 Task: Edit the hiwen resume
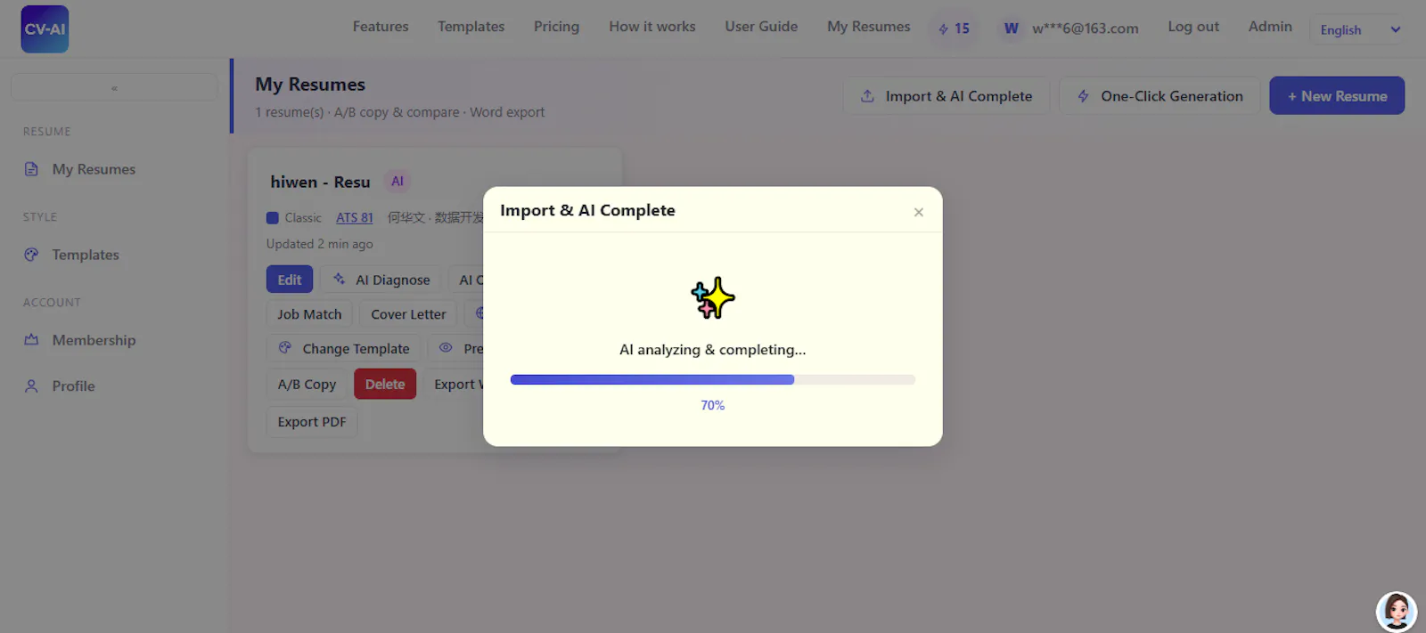tap(290, 280)
